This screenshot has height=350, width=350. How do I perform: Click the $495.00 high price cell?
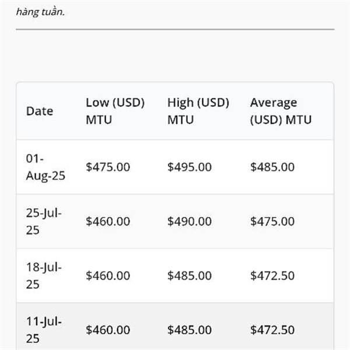[190, 167]
